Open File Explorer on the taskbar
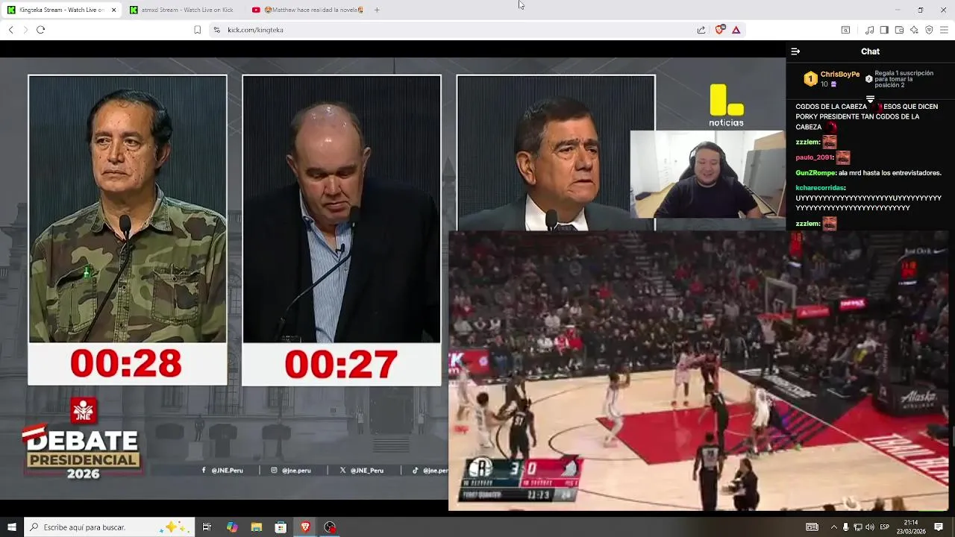 point(256,527)
